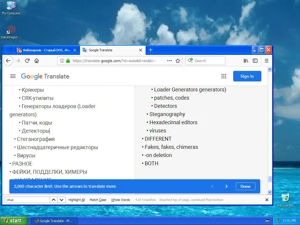Click the forward navigation arrow
Screen dimensions: 300x225
click(x=18, y=61)
